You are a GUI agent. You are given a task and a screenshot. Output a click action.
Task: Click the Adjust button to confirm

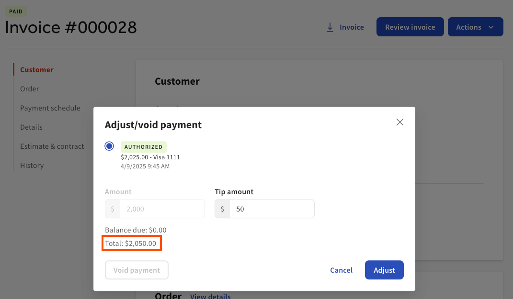tap(384, 270)
